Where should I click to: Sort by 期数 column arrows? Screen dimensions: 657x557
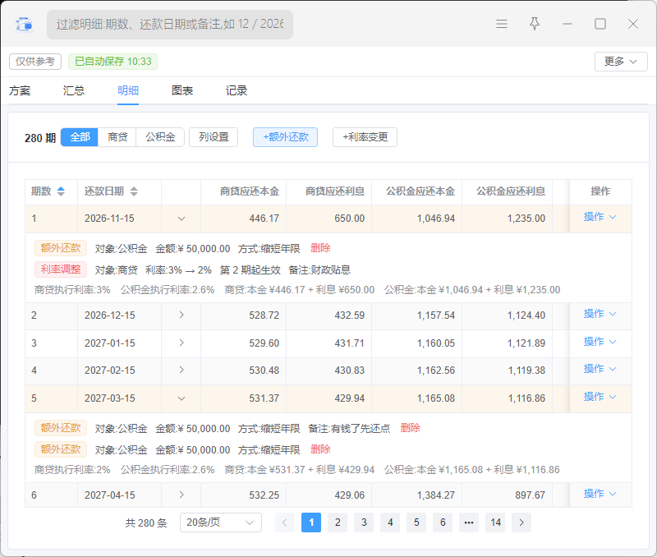point(61,191)
